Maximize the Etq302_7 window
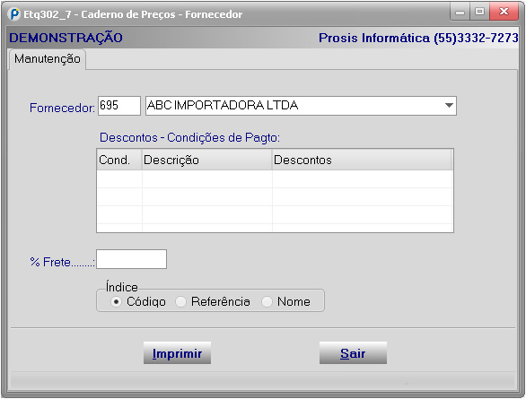 pos(479,12)
